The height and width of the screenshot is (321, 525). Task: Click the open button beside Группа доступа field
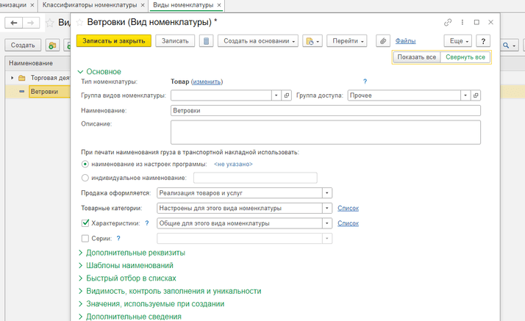pos(476,95)
